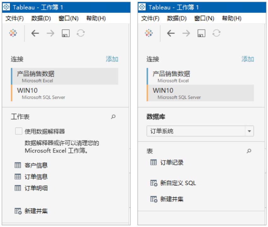Click the table icon beside 客户信息
The width and height of the screenshot is (268, 227).
[x=18, y=165]
